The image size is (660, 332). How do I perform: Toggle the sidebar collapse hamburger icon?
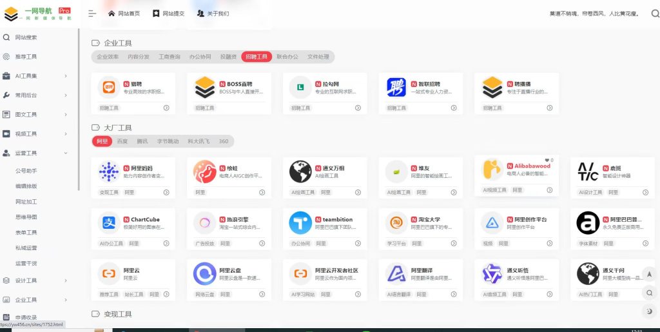click(92, 14)
